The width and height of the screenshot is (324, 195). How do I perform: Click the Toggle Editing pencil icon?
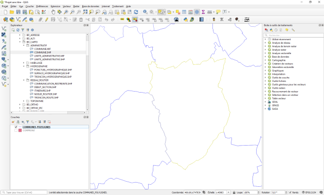point(46,20)
